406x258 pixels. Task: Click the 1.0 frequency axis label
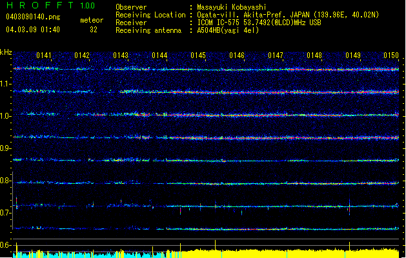5,116
